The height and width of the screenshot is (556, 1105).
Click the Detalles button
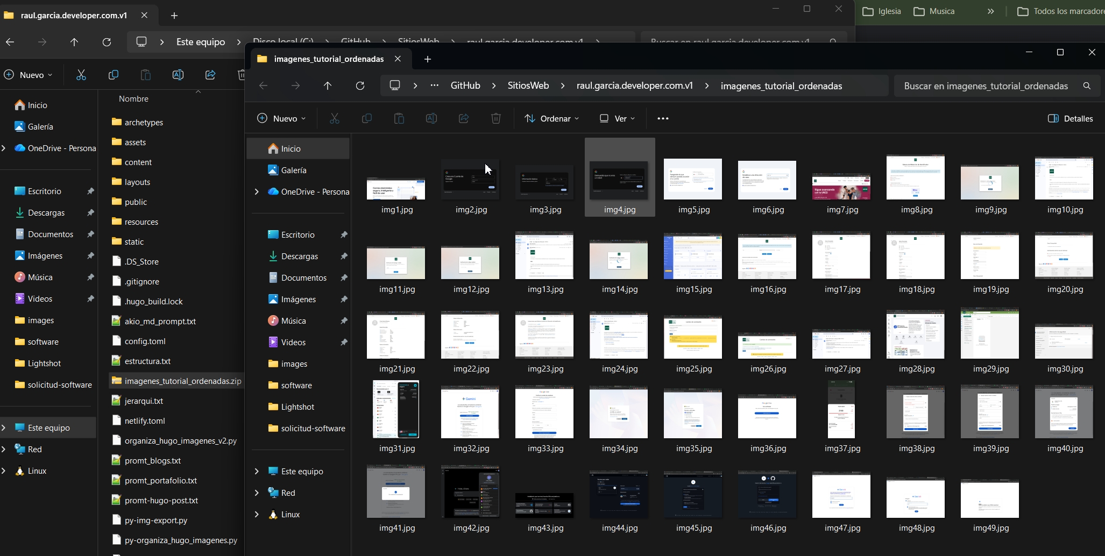tap(1071, 118)
